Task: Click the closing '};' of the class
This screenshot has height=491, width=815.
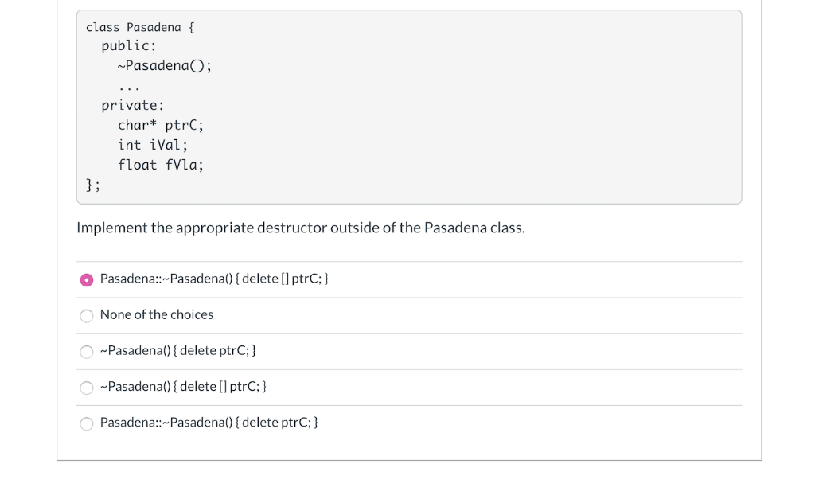Action: [x=93, y=185]
